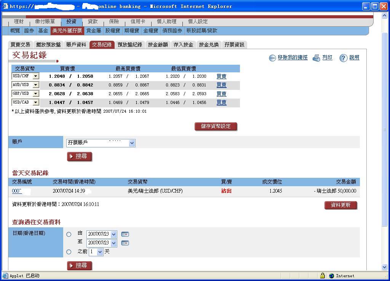Click the padlock icon in the status bar
The width and height of the screenshot is (390, 281).
coord(323,276)
